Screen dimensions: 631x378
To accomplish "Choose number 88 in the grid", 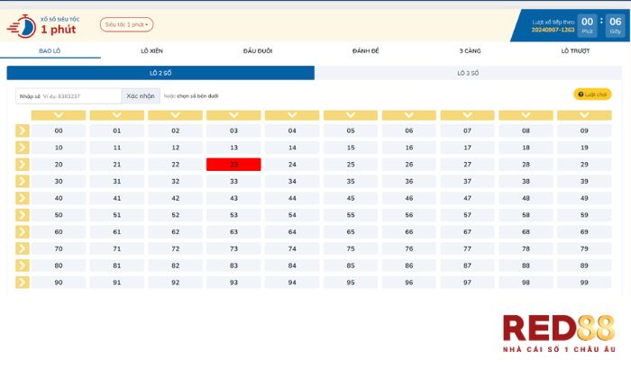I will [x=526, y=265].
